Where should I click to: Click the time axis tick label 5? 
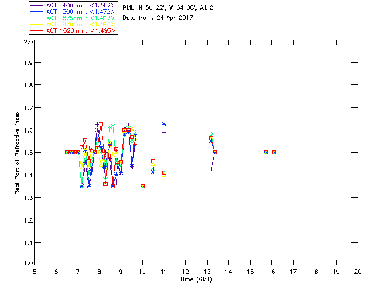pos(34,272)
